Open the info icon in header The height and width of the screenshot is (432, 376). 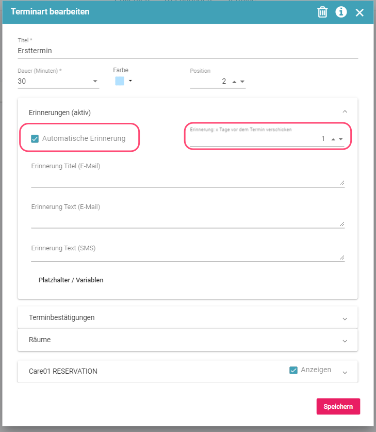[x=341, y=12]
